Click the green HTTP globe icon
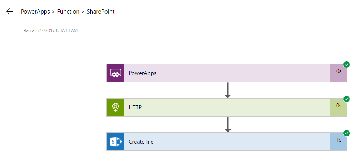The width and height of the screenshot is (359, 164). click(116, 107)
